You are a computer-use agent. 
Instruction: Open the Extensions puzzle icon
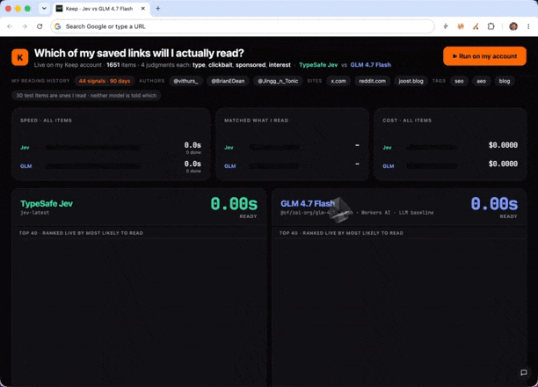click(491, 26)
